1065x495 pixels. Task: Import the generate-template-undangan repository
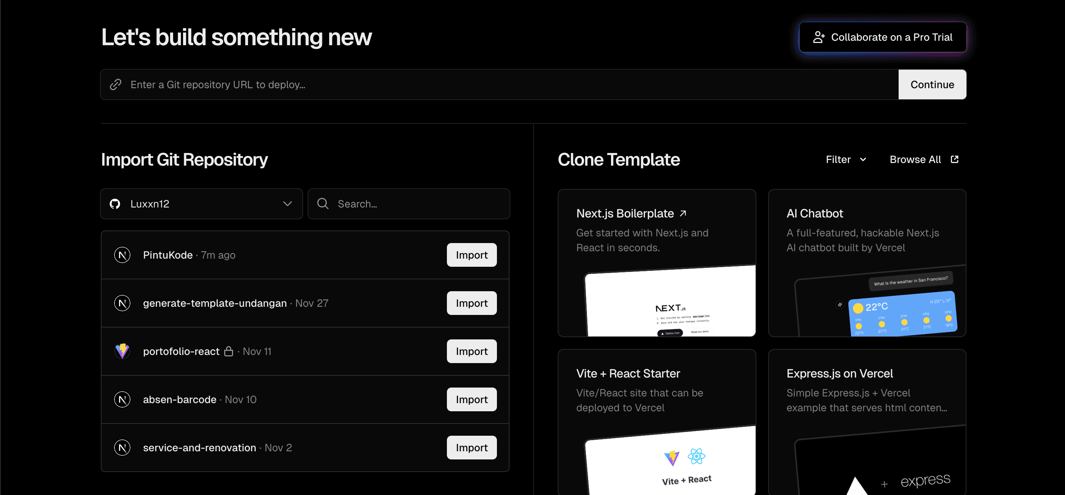coord(472,303)
